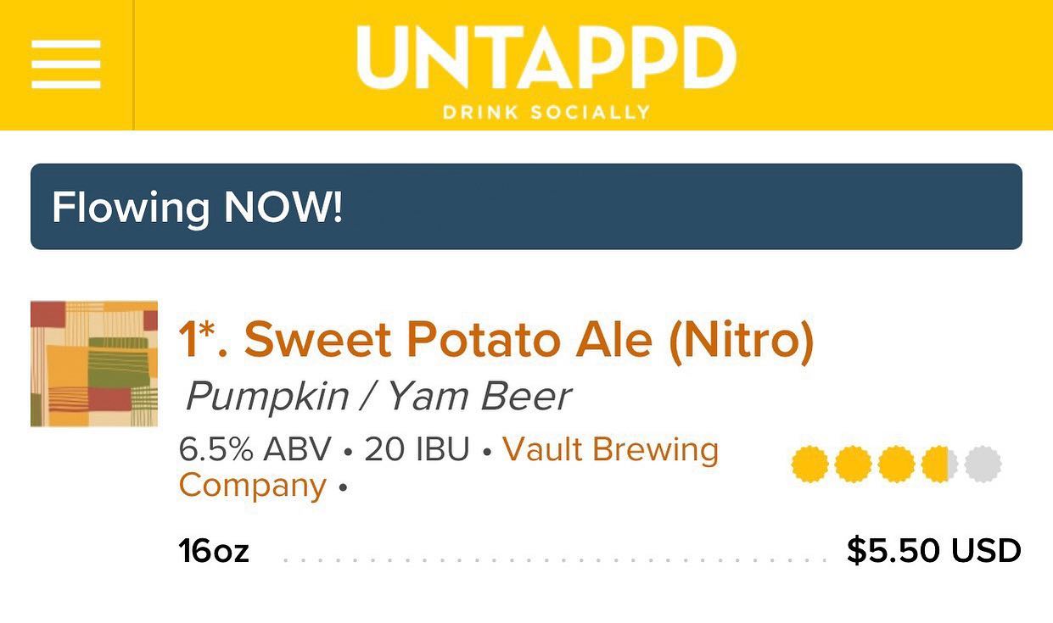Click the 20 IBU text
1053x623 pixels.
coord(417,449)
